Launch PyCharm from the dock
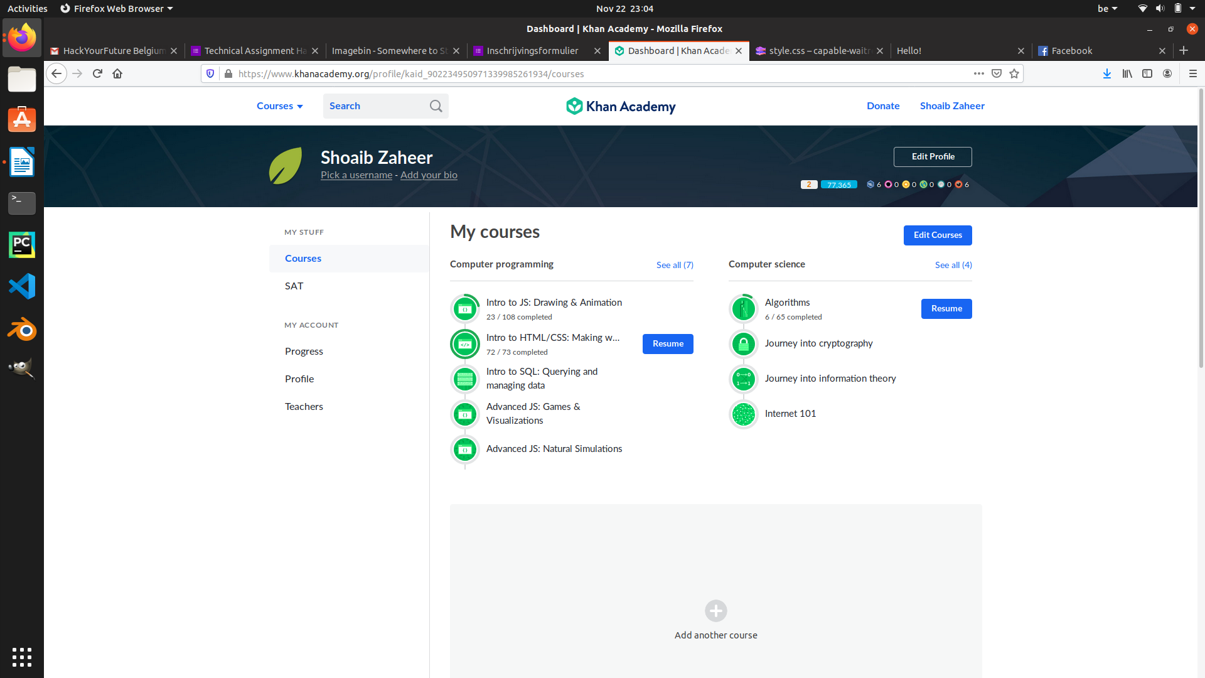The height and width of the screenshot is (678, 1205). (x=22, y=245)
